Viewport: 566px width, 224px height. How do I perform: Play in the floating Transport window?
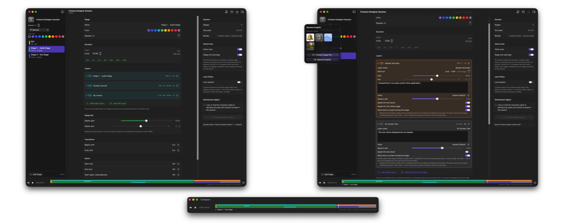pos(195,207)
